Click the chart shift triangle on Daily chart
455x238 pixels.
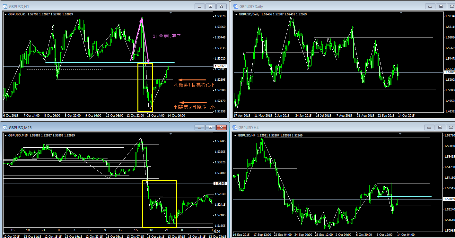coord(402,12)
